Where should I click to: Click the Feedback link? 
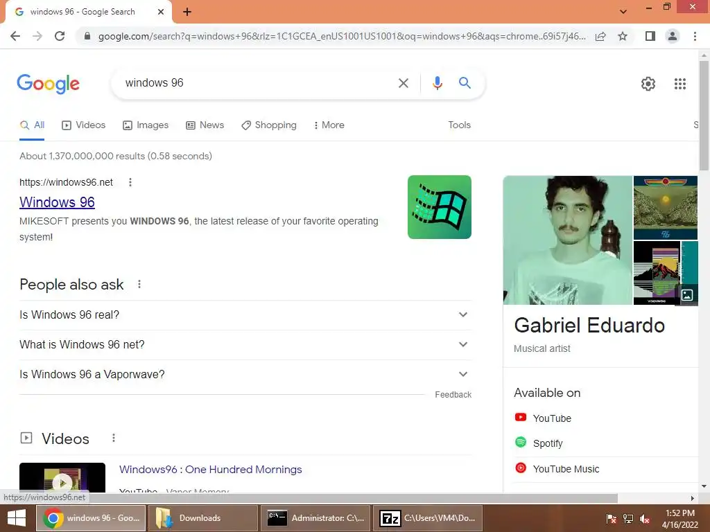(x=453, y=395)
